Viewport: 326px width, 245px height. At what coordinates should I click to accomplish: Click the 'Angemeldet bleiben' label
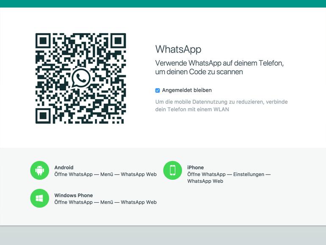tap(187, 90)
